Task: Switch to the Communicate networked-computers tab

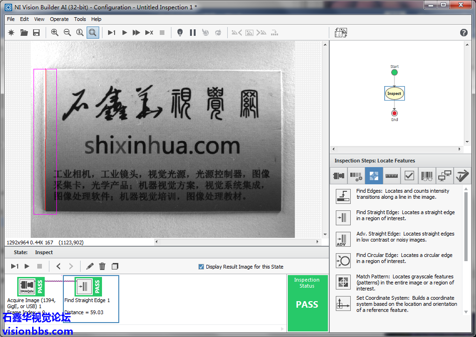Action: coord(445,176)
